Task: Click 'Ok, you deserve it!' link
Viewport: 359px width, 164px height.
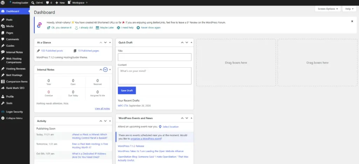Action: point(59,28)
